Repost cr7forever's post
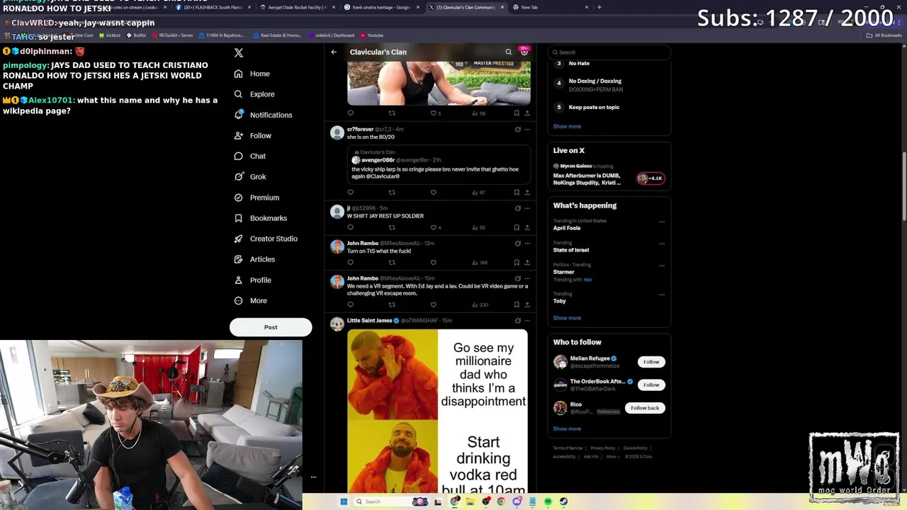Viewport: 907px width, 510px height. (392, 192)
